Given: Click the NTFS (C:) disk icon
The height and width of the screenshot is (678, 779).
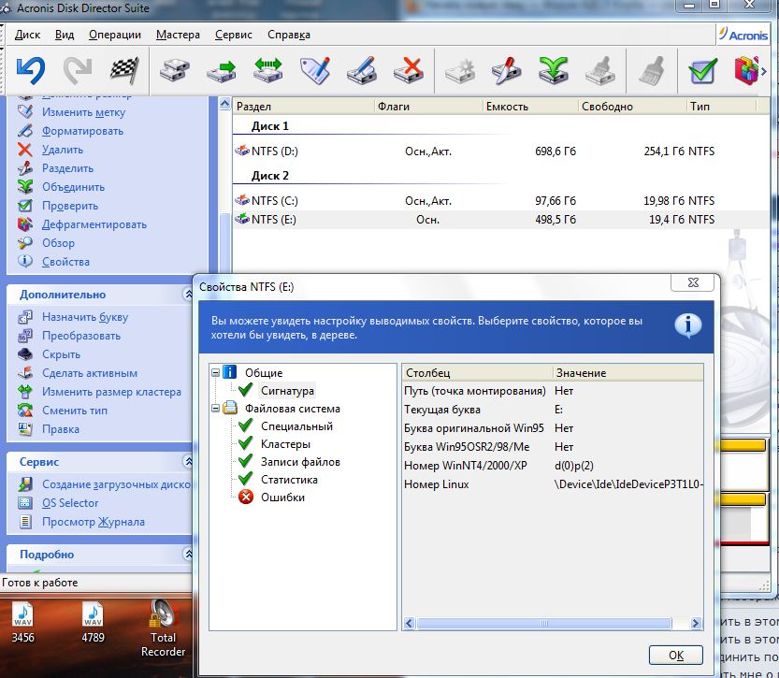Looking at the screenshot, I should (242, 200).
